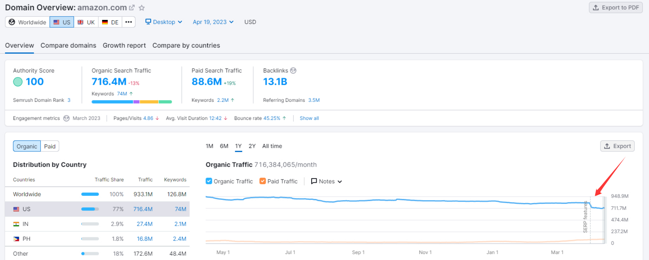Click the Worldwide globe icon

click(x=12, y=22)
